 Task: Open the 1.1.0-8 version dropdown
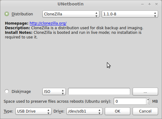[130, 14]
